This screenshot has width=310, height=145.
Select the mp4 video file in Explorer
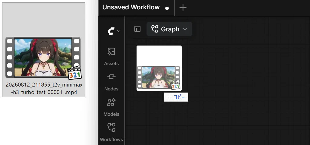44,49
